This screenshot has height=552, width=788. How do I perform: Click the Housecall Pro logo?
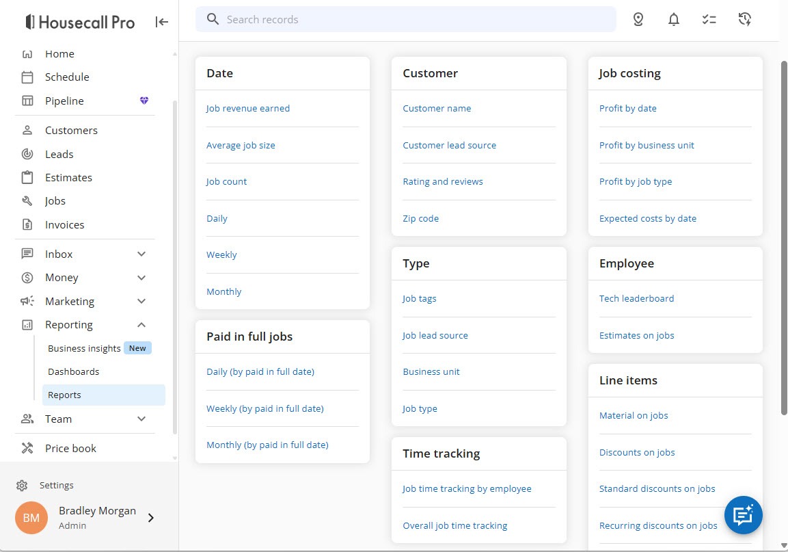[81, 22]
